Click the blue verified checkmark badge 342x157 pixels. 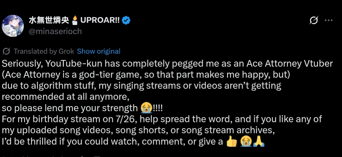coord(126,21)
